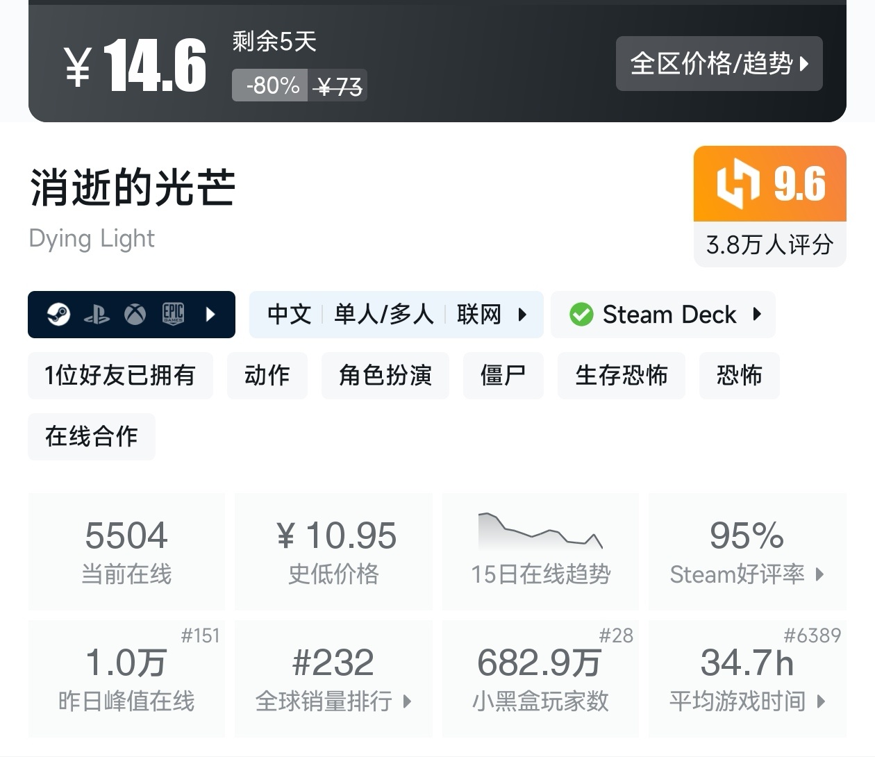Tap the Xbox platform icon

click(135, 315)
